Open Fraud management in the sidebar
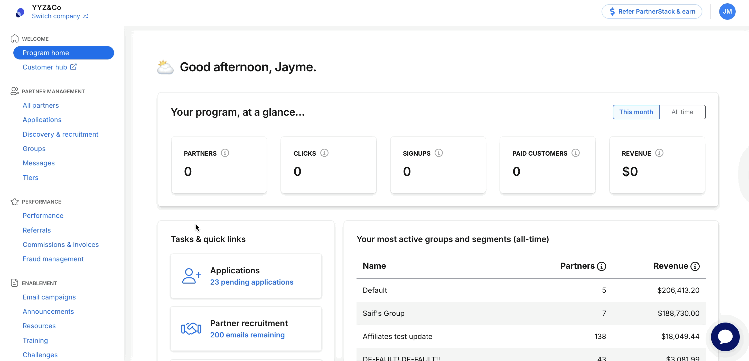Image resolution: width=749 pixels, height=361 pixels. 53,259
